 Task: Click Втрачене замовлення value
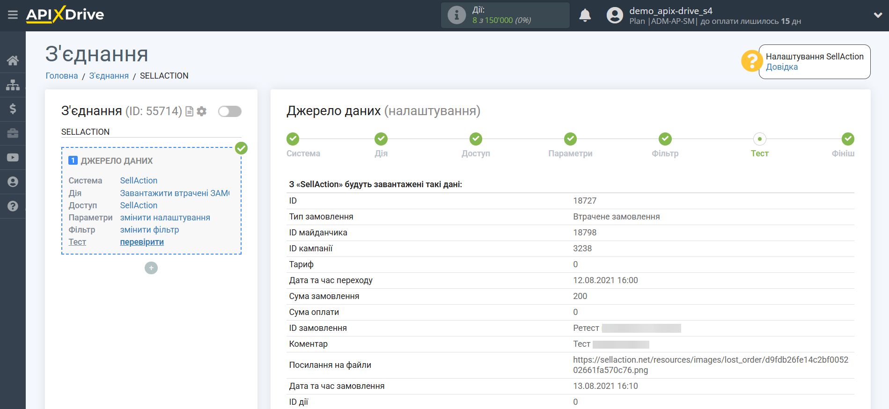pos(617,217)
